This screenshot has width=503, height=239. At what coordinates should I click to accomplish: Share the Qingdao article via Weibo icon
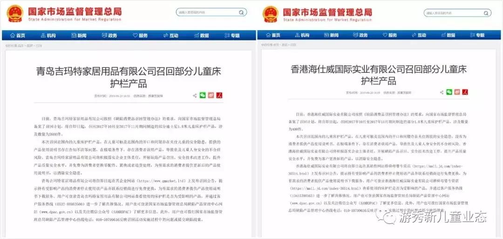(211, 95)
